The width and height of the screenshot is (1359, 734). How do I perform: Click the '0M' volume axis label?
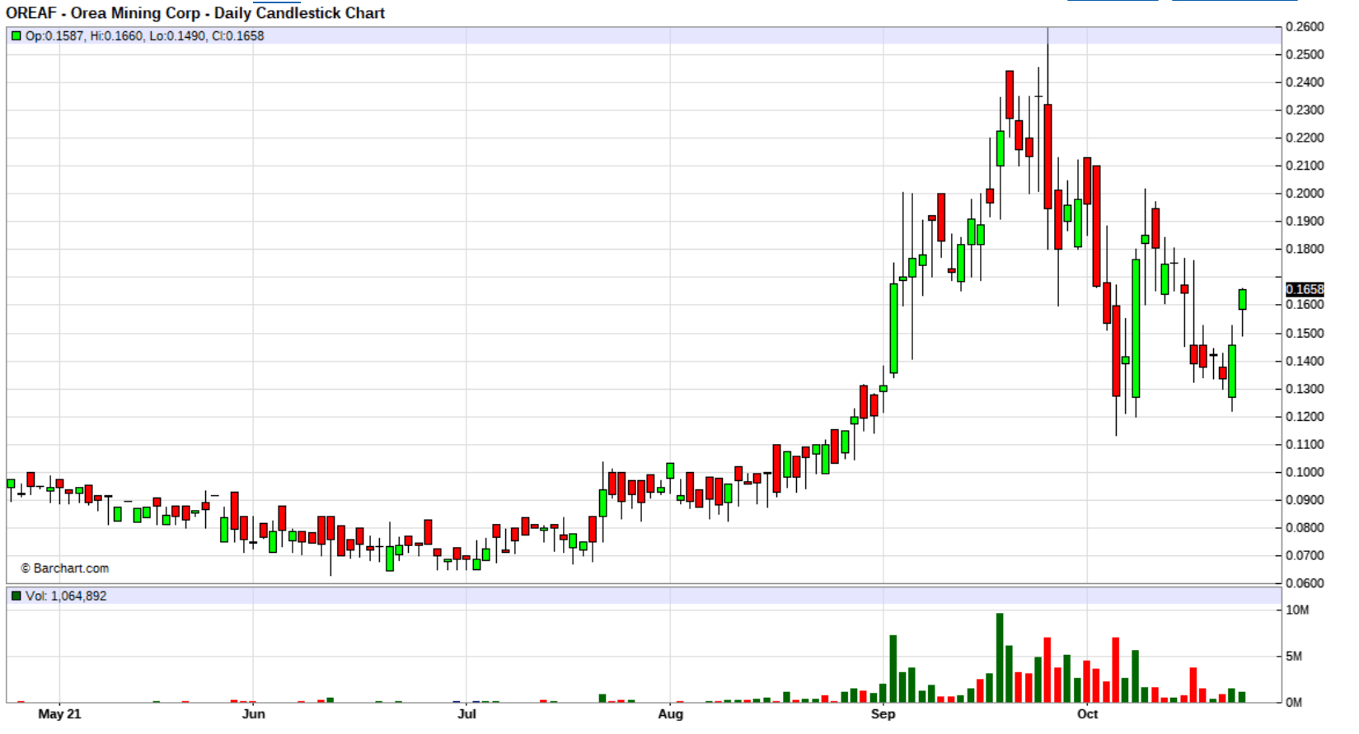point(1294,703)
